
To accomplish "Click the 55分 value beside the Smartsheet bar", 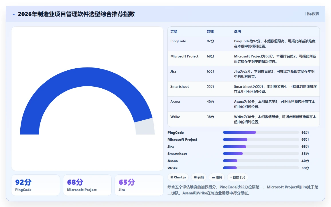I will click(x=305, y=154).
